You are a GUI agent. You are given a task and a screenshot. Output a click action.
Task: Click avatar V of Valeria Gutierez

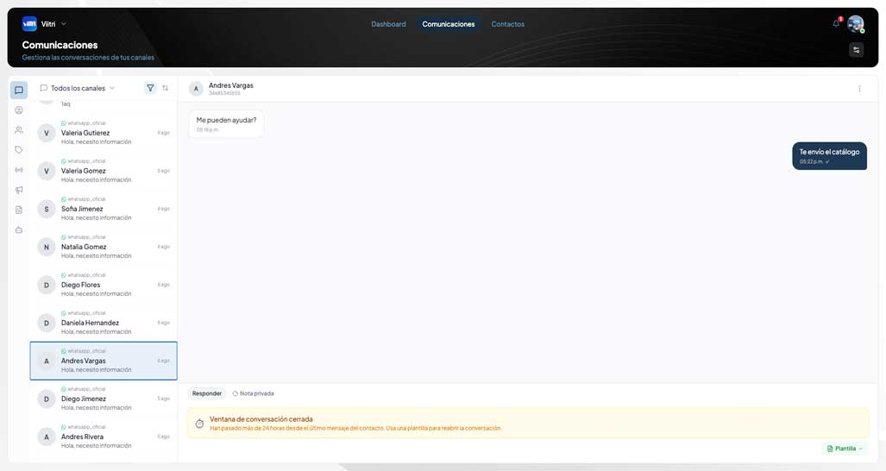[x=47, y=134]
